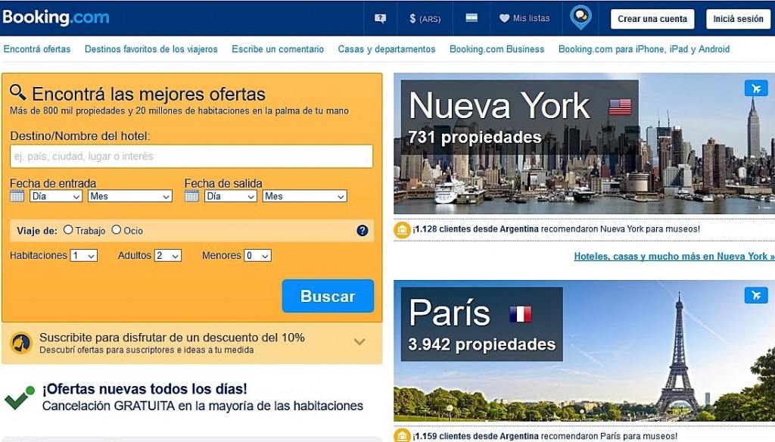Click the airplane icon on Nueva York card
The width and height of the screenshot is (775, 442).
(x=755, y=88)
